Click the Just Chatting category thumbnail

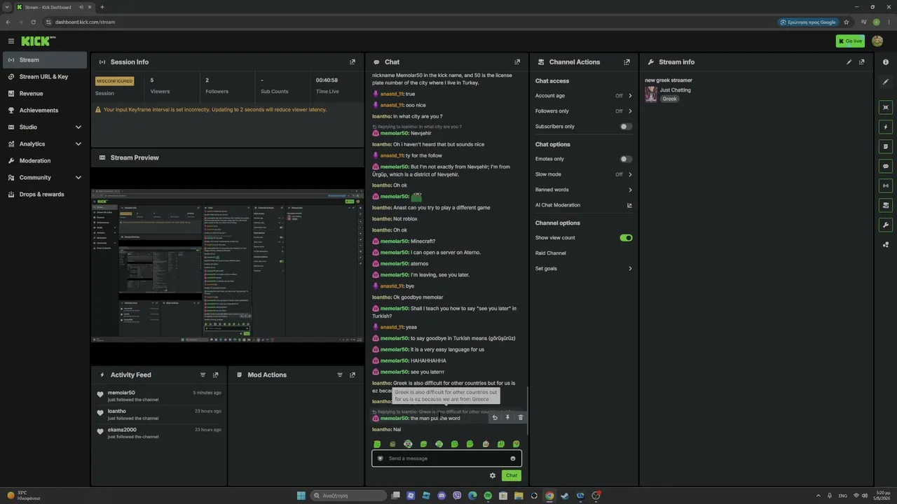[x=651, y=94]
